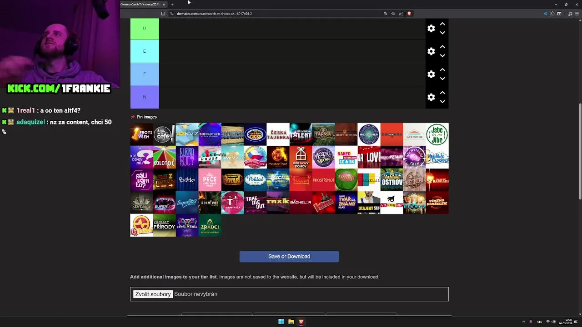Select the Love Island show image
Viewport: 582px width, 327px height.
(232, 157)
